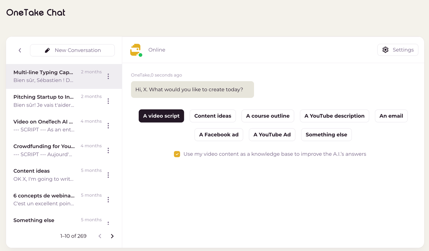This screenshot has height=251, width=429.
Task: Open three-dot menu for Crowdfunding conversation
Action: coord(108,150)
